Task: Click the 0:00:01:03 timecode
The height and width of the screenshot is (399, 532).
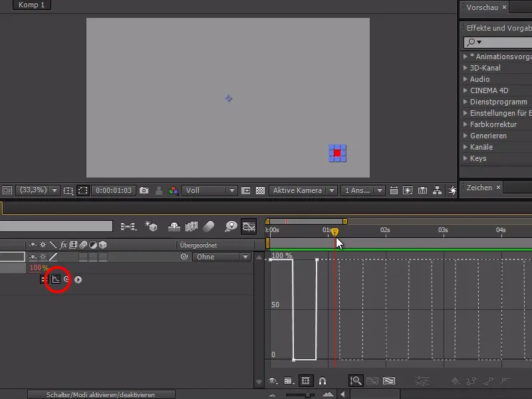Action: tap(113, 190)
